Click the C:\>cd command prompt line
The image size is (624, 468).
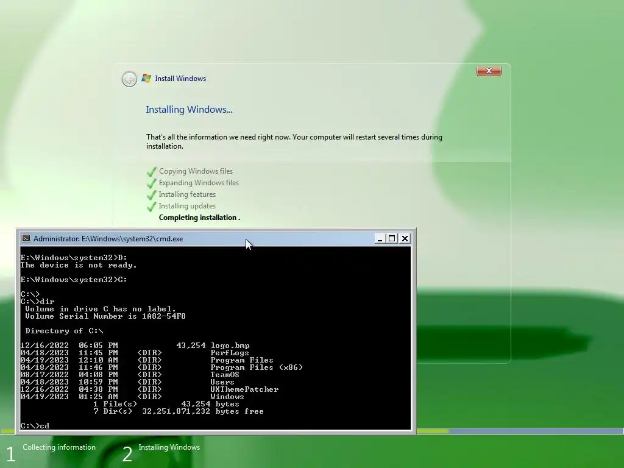pyautogui.click(x=35, y=426)
